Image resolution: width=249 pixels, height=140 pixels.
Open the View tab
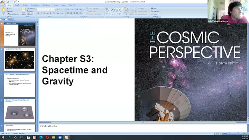(x=64, y=5)
